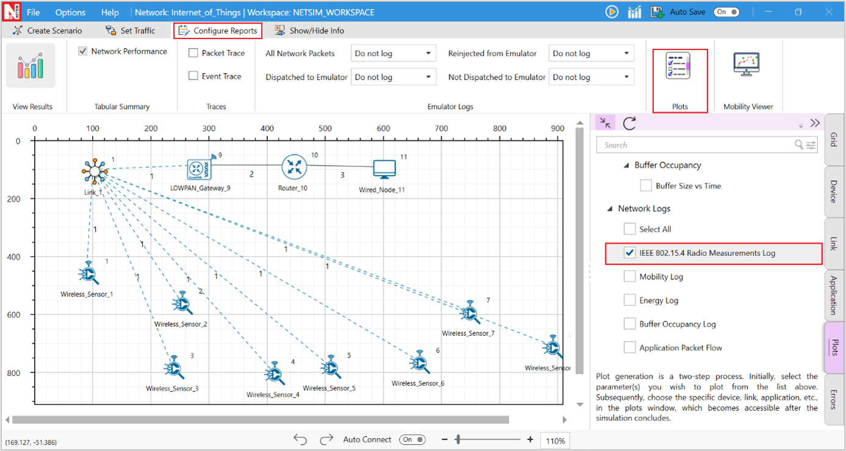Open the Options menu

coord(70,12)
